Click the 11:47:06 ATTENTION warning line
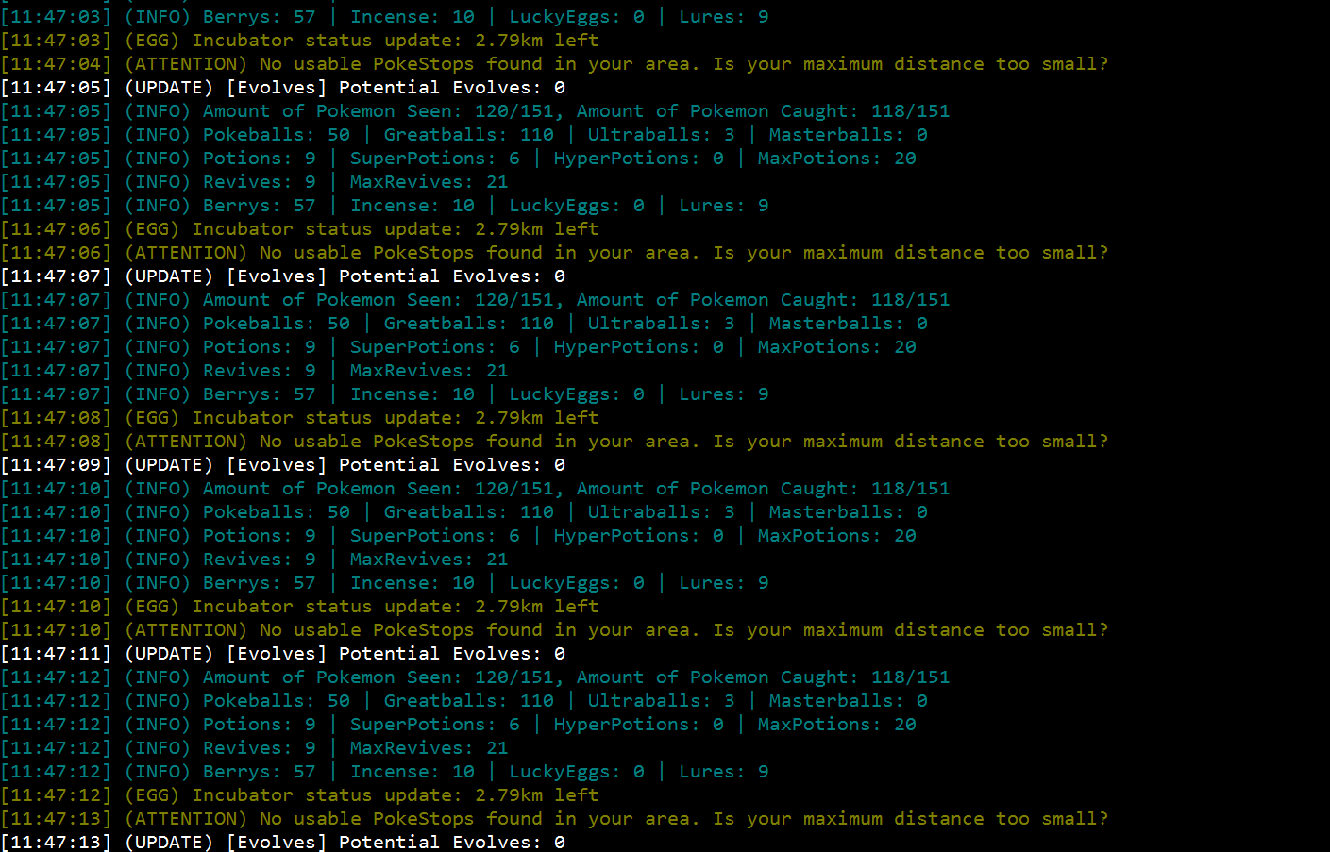 coord(554,253)
